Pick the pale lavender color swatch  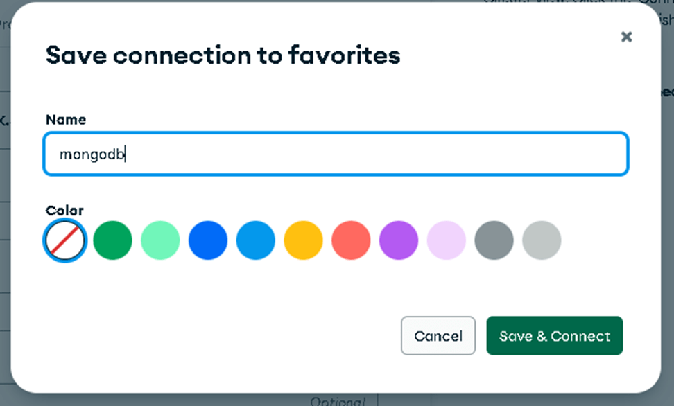(x=446, y=240)
